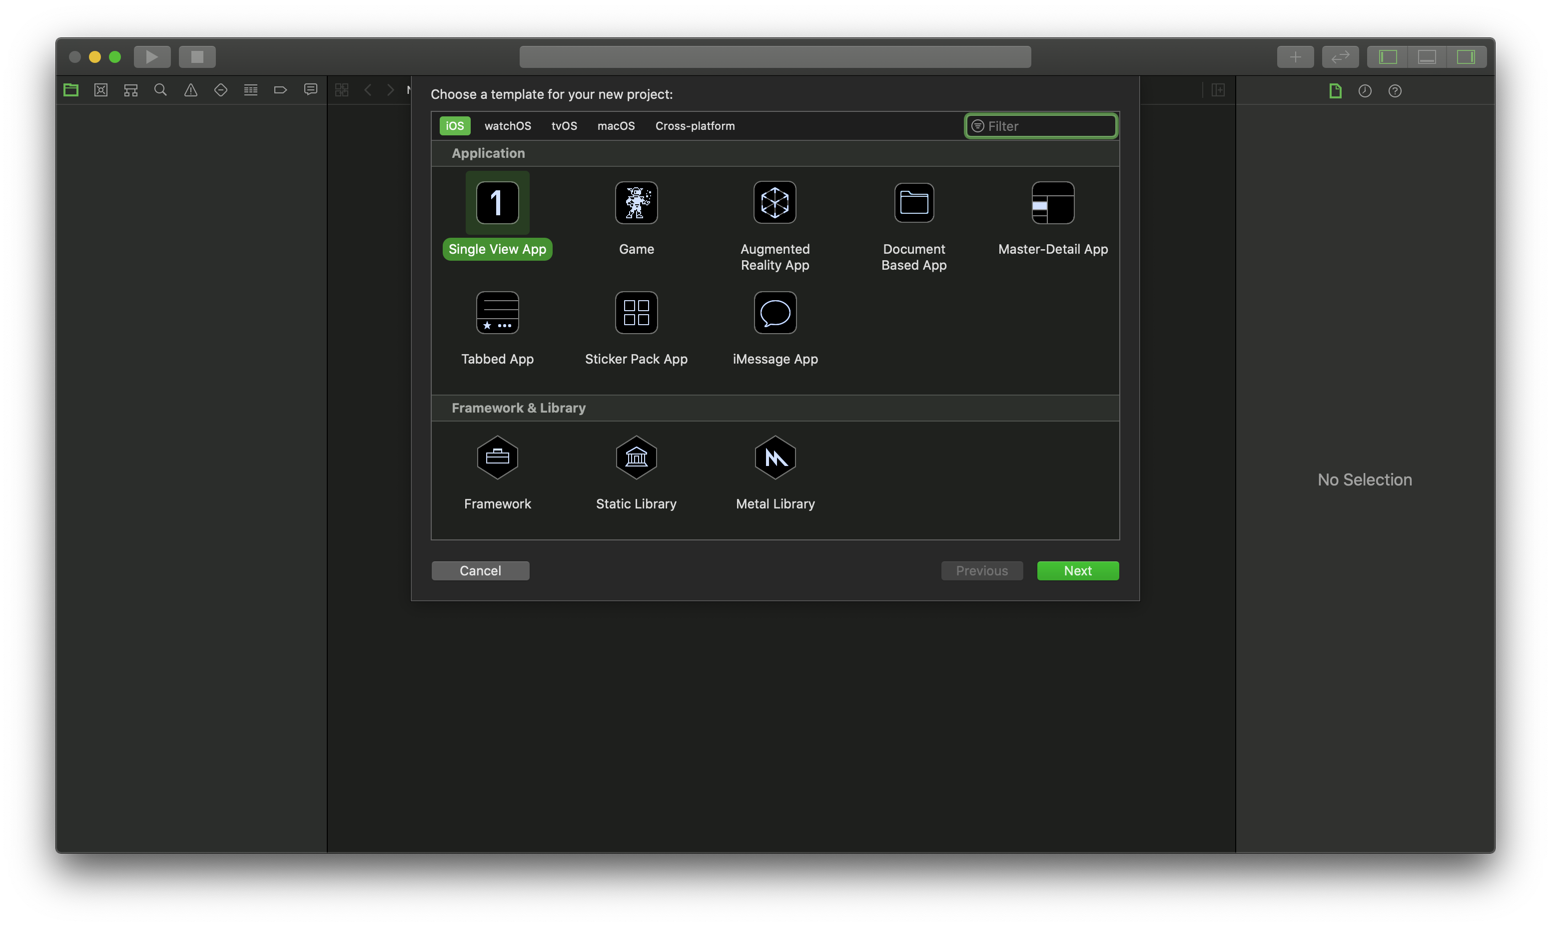Open the Find navigator magnifier icon
The height and width of the screenshot is (927, 1551).
(x=160, y=90)
